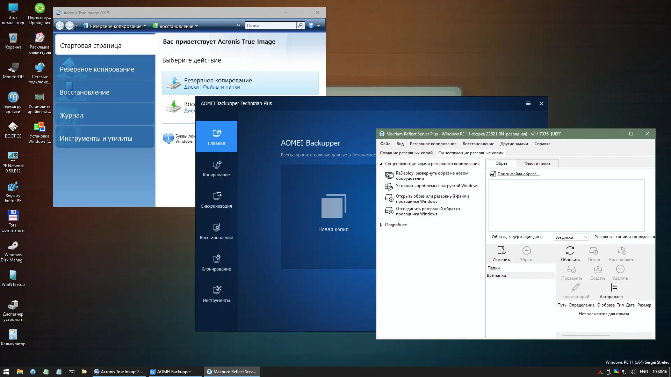Open the Все диски dropdown

click(x=571, y=237)
